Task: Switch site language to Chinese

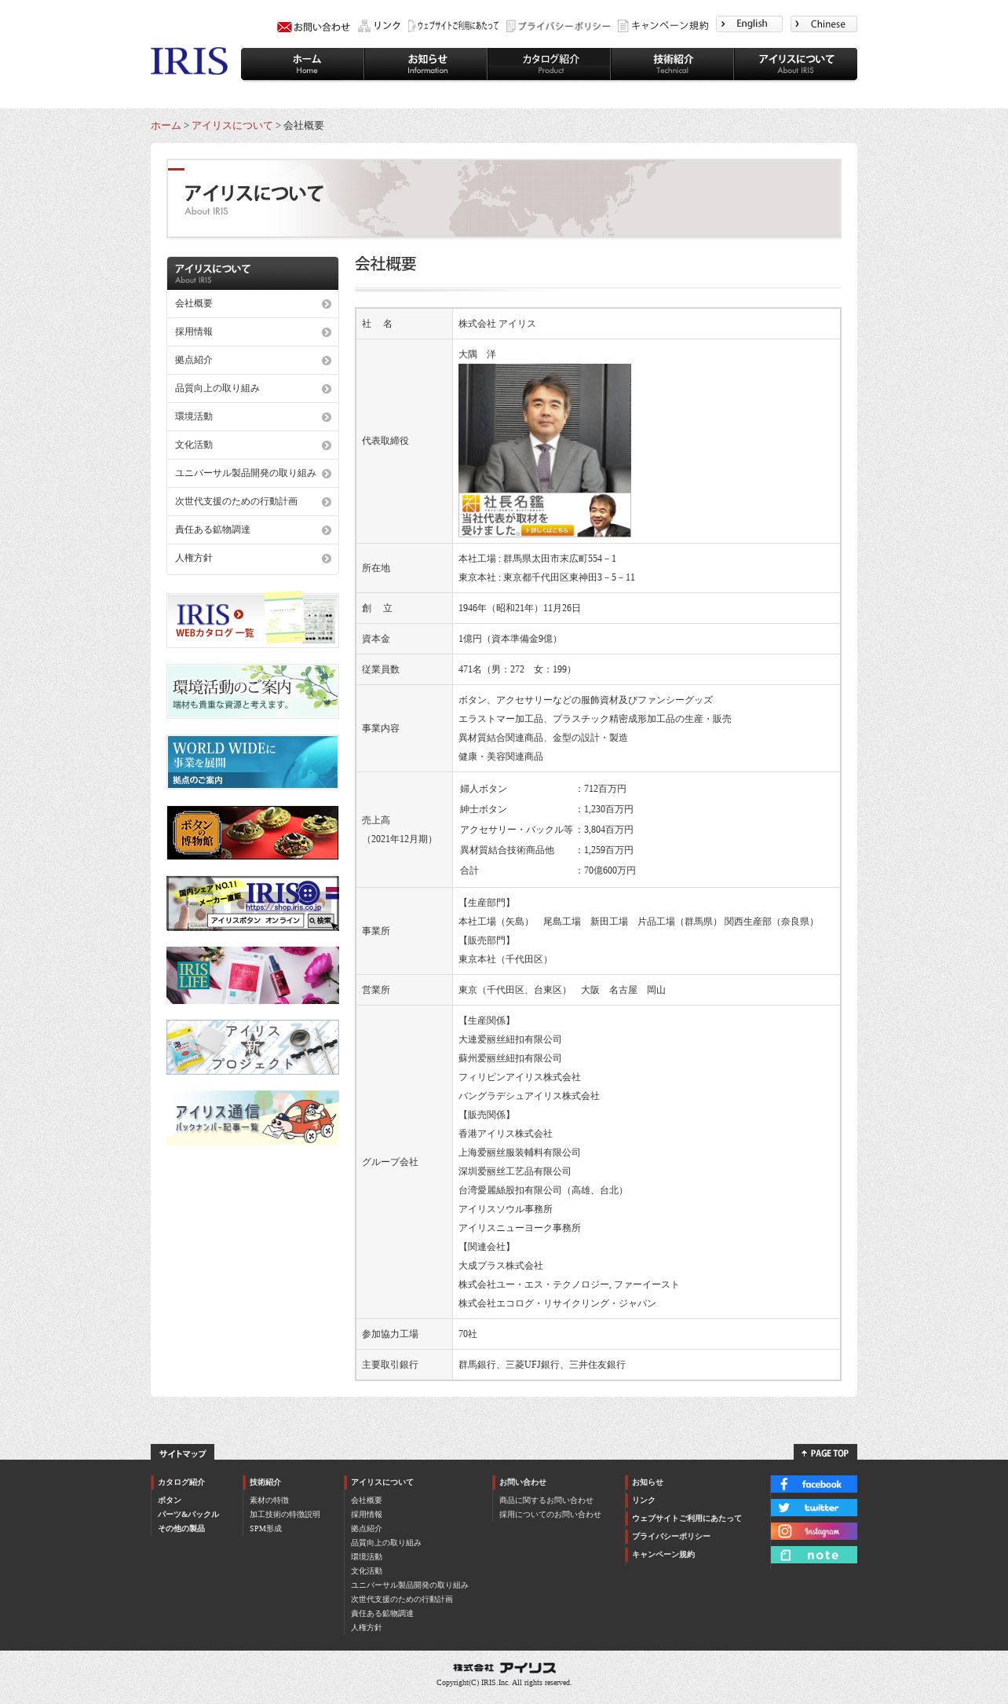Action: coord(824,24)
